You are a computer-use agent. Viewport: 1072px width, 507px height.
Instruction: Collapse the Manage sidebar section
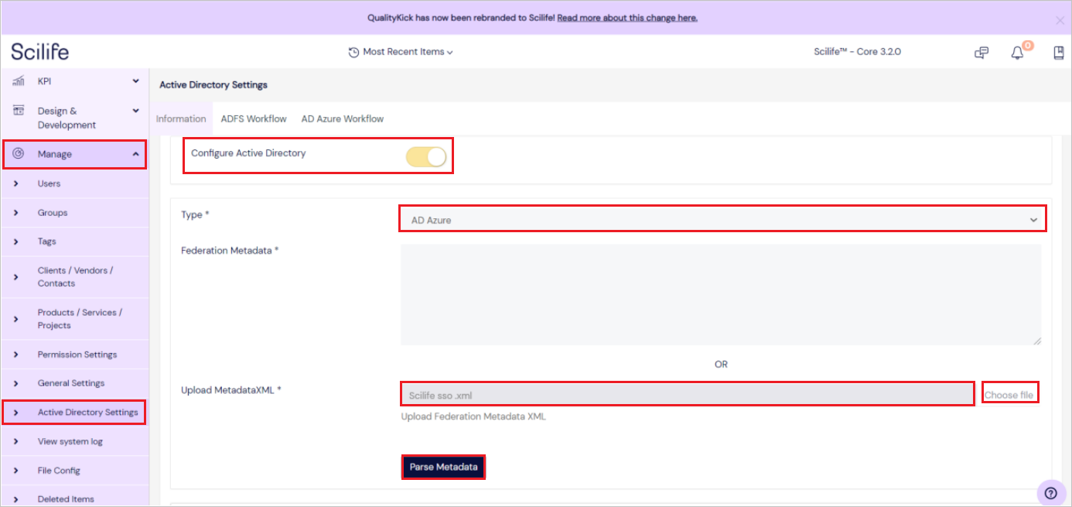(135, 153)
